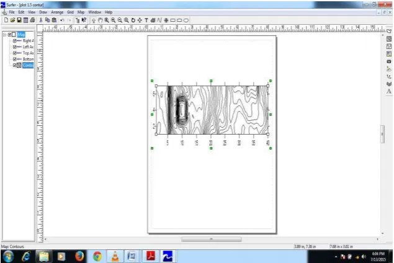Create a shaded relief map icon

pyautogui.click(x=389, y=69)
